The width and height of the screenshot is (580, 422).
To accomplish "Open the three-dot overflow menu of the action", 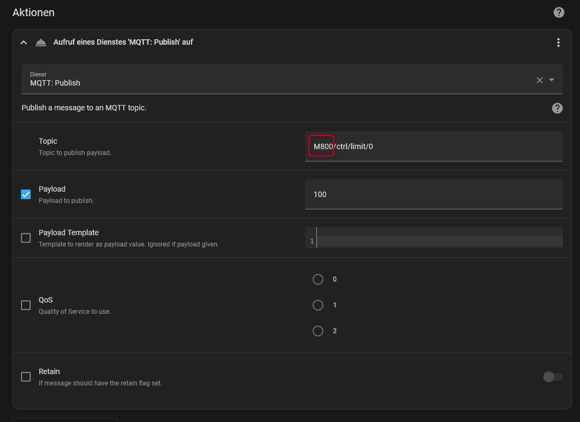I will tap(558, 42).
